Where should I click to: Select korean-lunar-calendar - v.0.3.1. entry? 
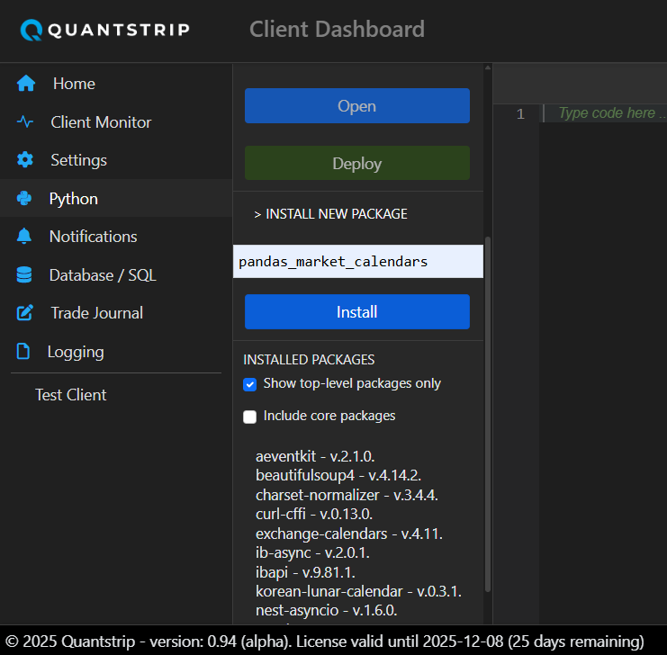(358, 591)
